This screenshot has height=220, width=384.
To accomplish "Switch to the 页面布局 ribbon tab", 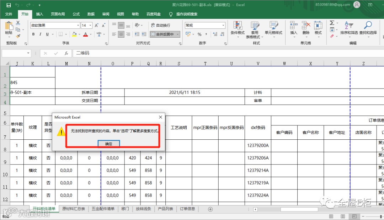I will tap(58, 14).
